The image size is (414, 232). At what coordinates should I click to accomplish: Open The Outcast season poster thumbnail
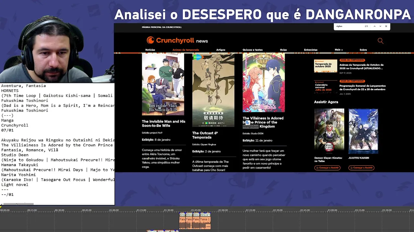click(213, 90)
